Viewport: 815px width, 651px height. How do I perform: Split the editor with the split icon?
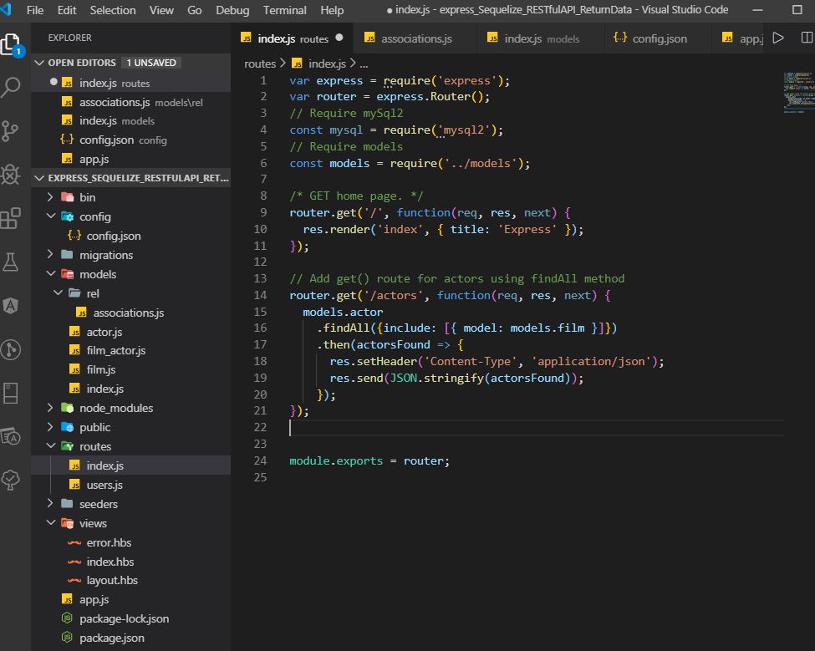pyautogui.click(x=806, y=37)
